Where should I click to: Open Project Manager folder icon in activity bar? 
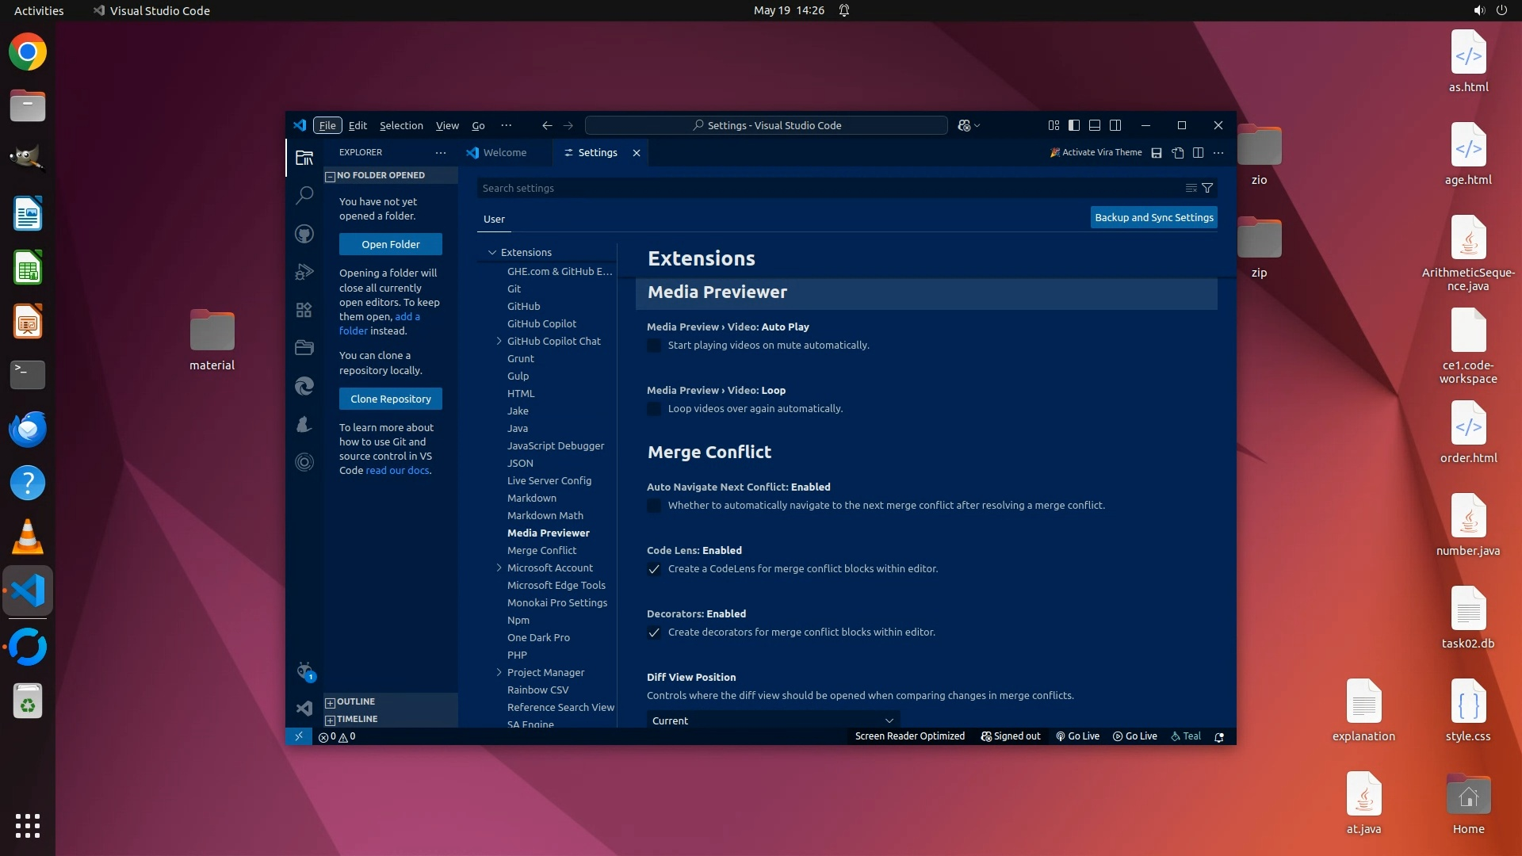pos(304,348)
